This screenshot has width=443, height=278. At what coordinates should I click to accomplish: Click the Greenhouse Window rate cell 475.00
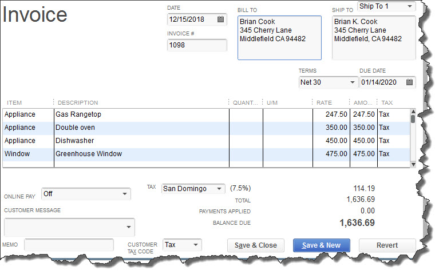point(330,154)
